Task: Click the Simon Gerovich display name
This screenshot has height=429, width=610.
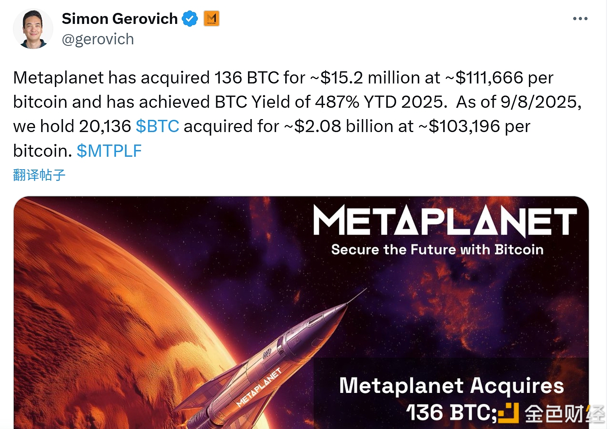Action: [x=119, y=19]
